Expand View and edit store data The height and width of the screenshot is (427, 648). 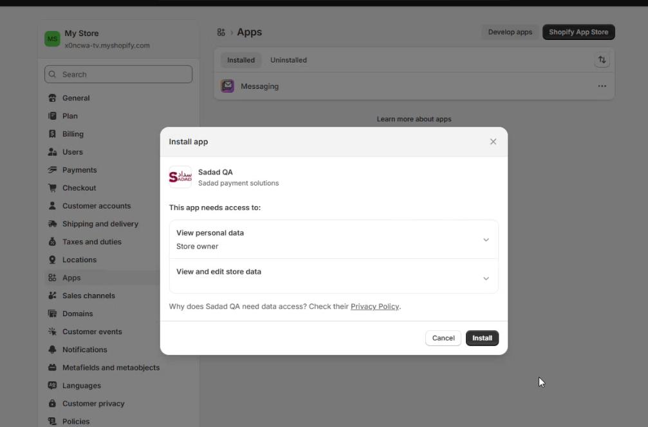click(x=486, y=278)
